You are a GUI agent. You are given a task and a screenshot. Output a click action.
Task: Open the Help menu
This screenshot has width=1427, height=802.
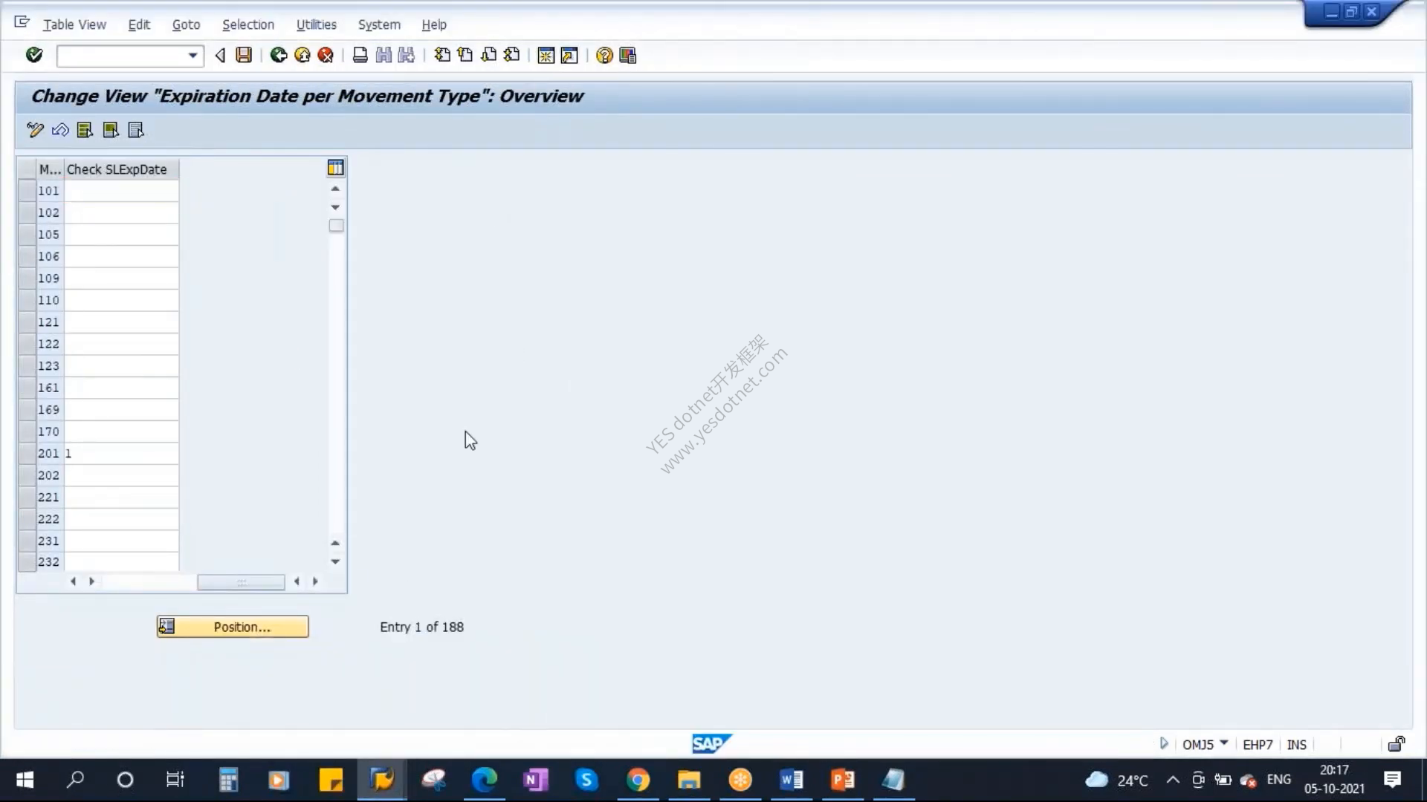[x=434, y=25]
